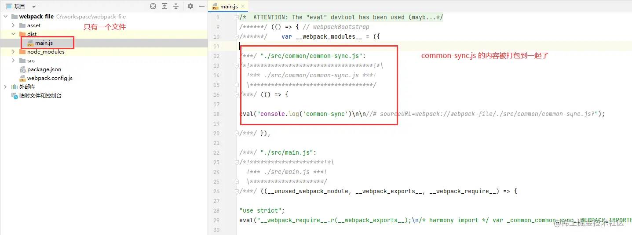Screen dimensions: 632x235
Task: Click fold end marker at line 15
Action: (x=237, y=85)
